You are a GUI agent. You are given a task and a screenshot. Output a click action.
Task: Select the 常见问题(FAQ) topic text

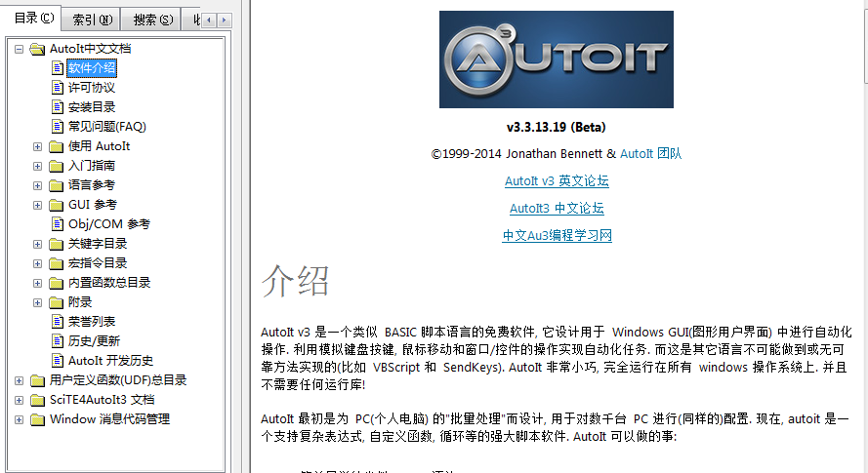106,126
